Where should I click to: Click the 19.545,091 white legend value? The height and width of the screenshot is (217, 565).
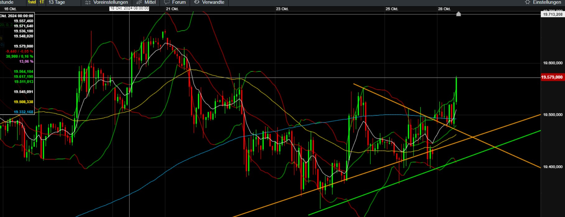tap(24, 92)
